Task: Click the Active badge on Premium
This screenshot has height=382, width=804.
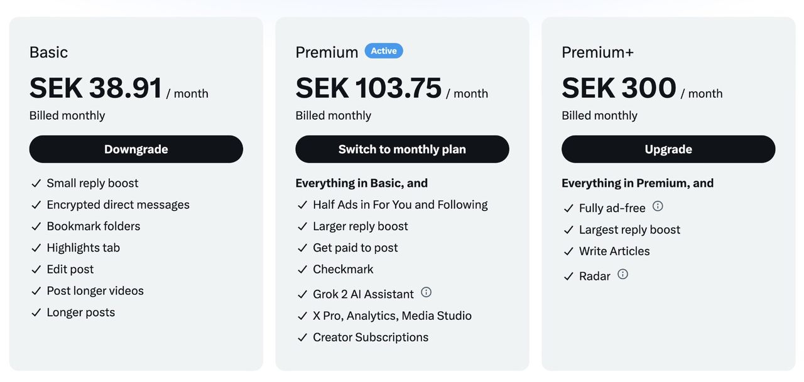Action: point(384,51)
